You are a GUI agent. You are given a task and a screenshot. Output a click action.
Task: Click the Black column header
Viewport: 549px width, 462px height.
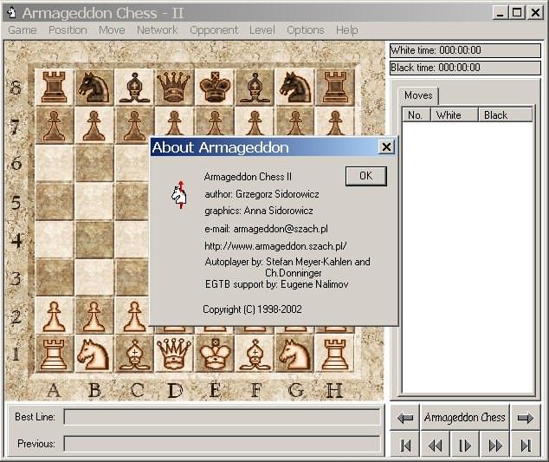[506, 115]
